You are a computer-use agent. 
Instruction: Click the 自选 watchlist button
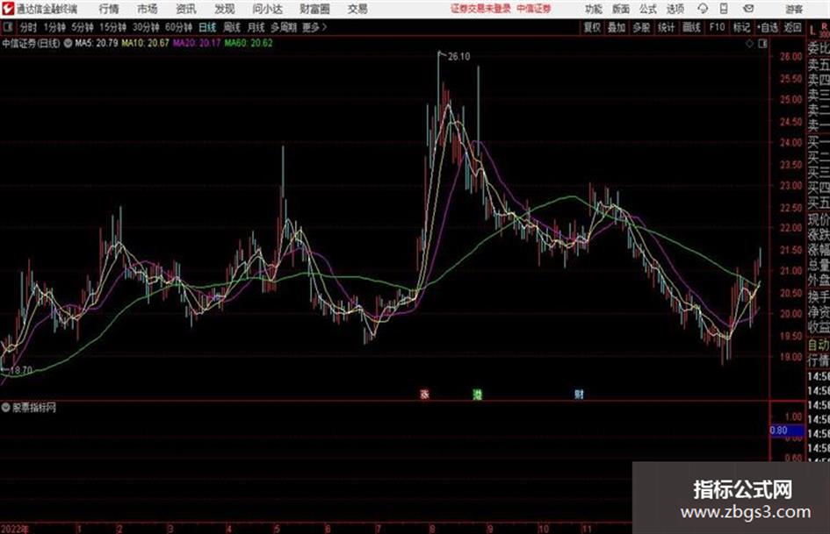click(x=767, y=27)
